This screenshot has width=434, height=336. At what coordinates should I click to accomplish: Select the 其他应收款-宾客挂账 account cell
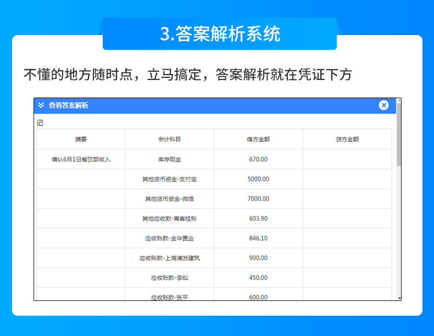pos(169,219)
